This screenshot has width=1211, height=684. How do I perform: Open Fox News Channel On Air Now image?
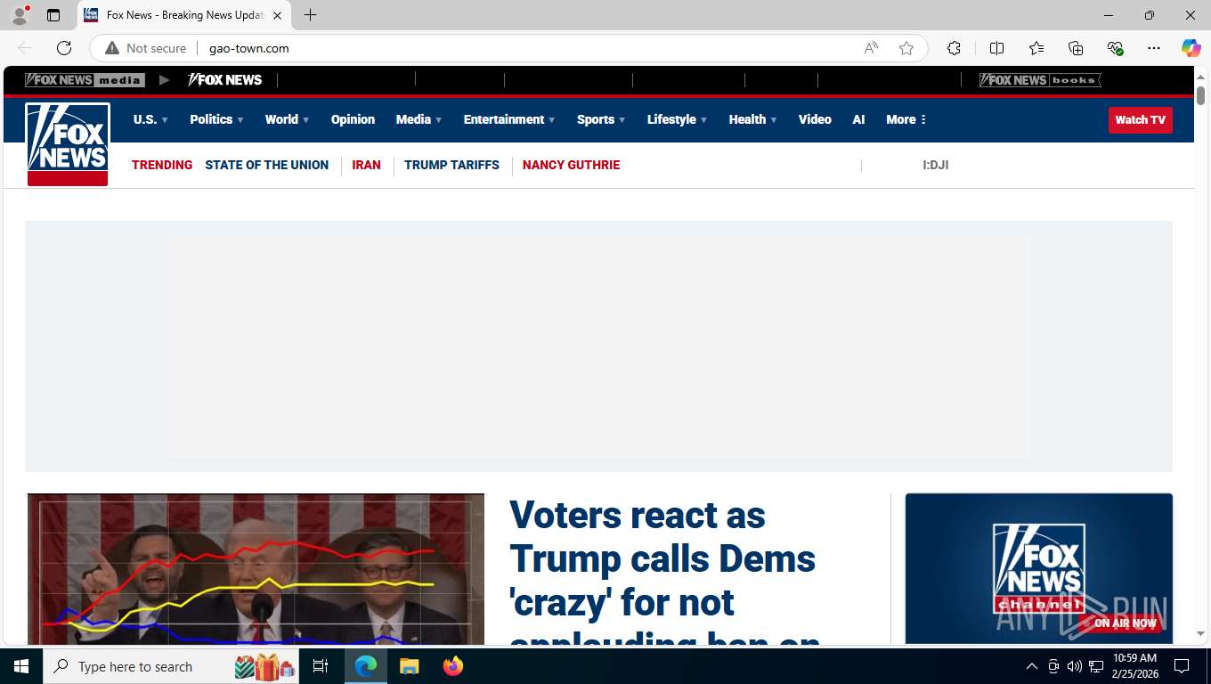click(1039, 569)
